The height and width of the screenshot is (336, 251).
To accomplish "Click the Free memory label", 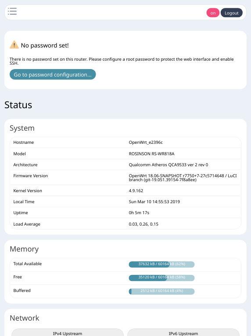I will tap(18, 277).
